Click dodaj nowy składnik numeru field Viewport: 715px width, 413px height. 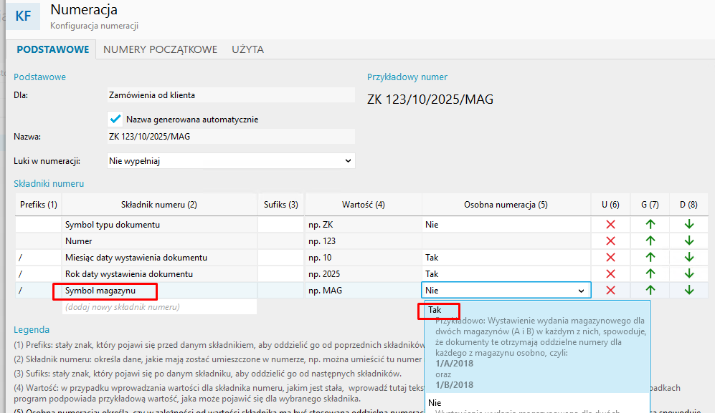coord(158,307)
